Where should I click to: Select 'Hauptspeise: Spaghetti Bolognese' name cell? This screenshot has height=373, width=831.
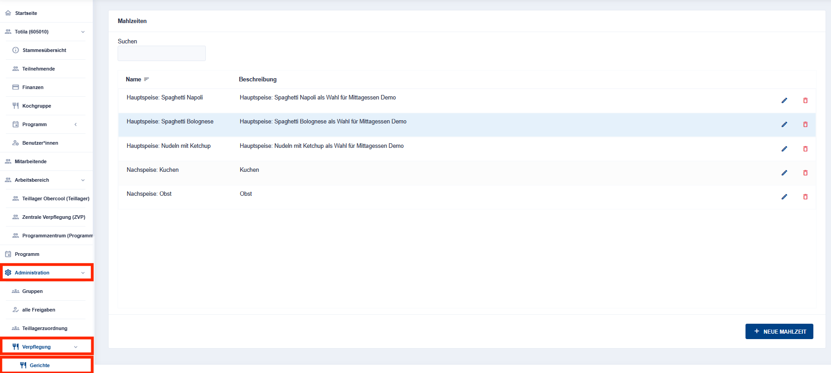pos(170,121)
